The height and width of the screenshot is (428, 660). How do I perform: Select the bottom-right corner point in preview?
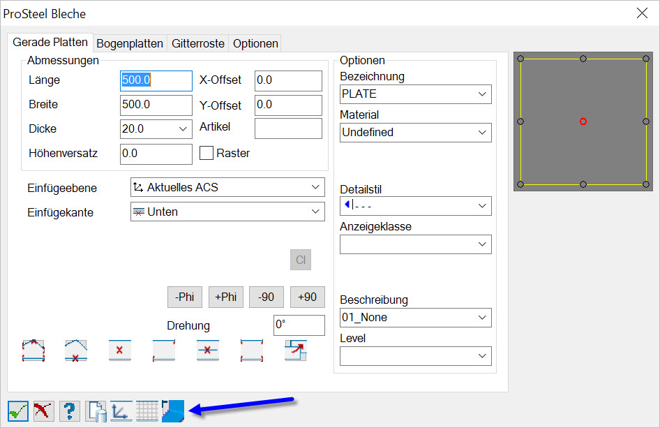point(646,184)
